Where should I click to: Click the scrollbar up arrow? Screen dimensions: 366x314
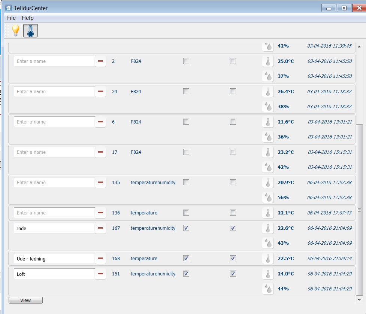[360, 47]
